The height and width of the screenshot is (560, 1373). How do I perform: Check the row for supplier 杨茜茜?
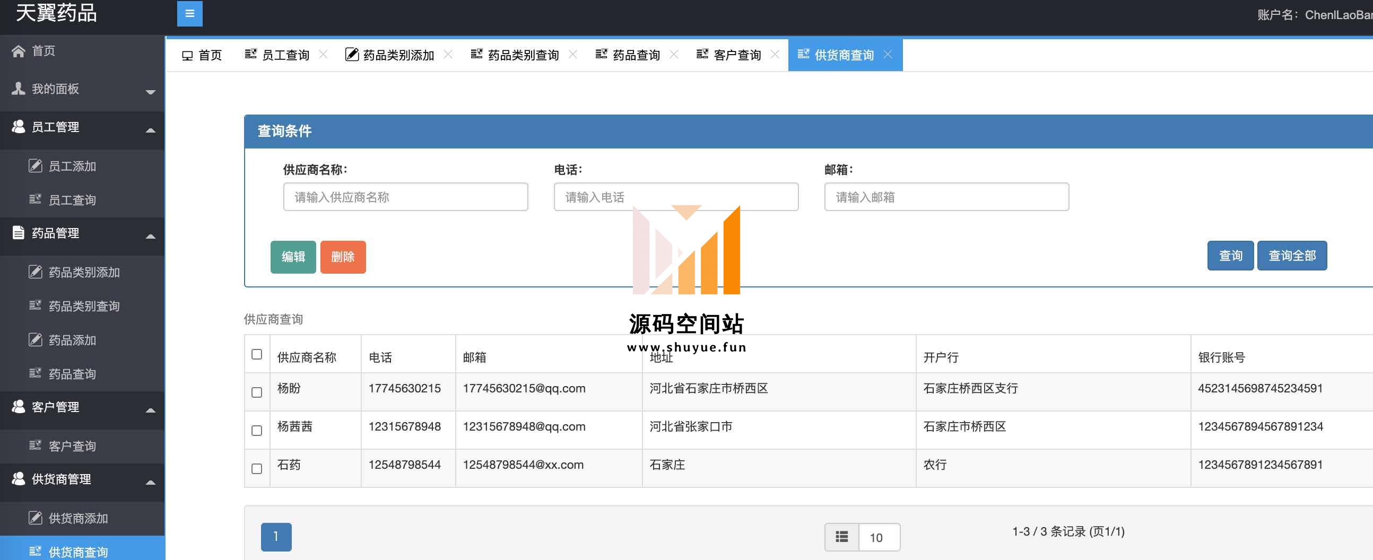coord(257,431)
